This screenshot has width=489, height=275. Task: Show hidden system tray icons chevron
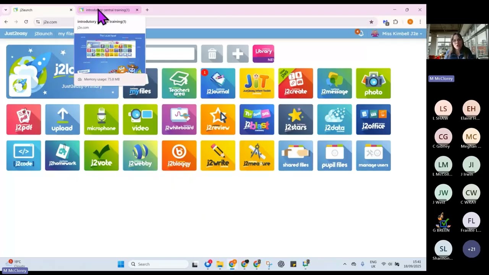click(x=345, y=264)
